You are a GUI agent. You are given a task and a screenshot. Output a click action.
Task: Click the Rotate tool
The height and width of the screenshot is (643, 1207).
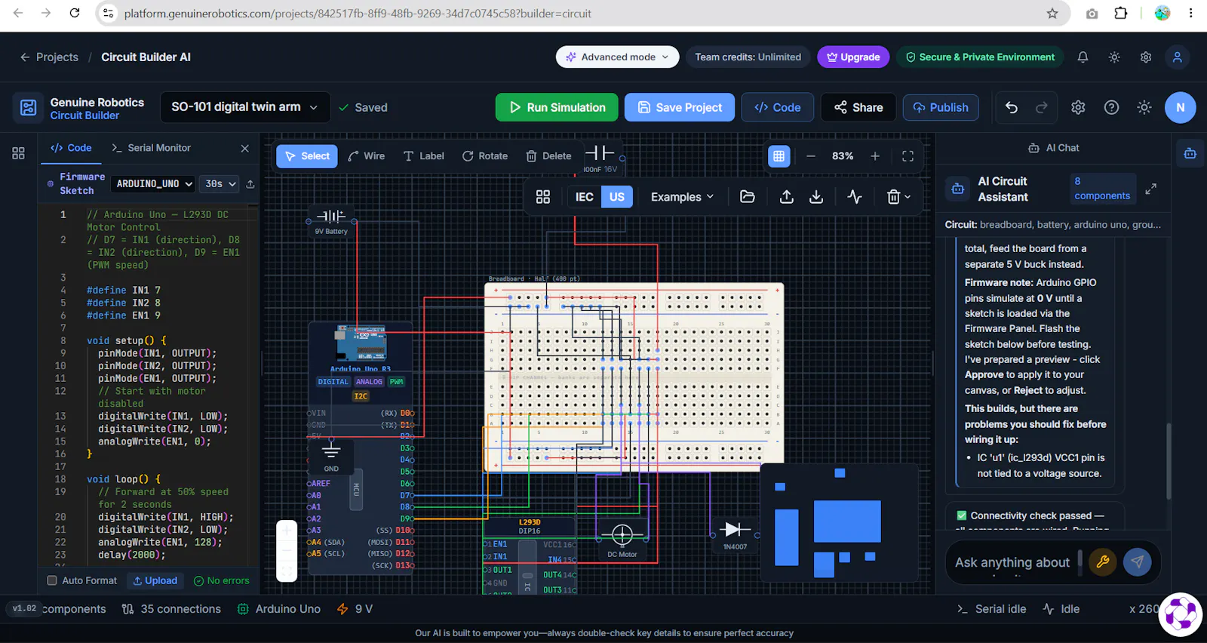pyautogui.click(x=485, y=156)
